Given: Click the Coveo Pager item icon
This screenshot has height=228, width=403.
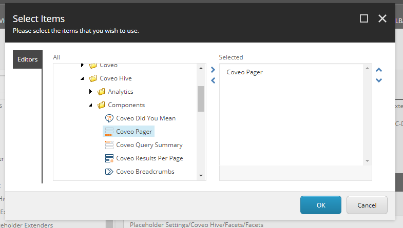Looking at the screenshot, I should click(109, 132).
